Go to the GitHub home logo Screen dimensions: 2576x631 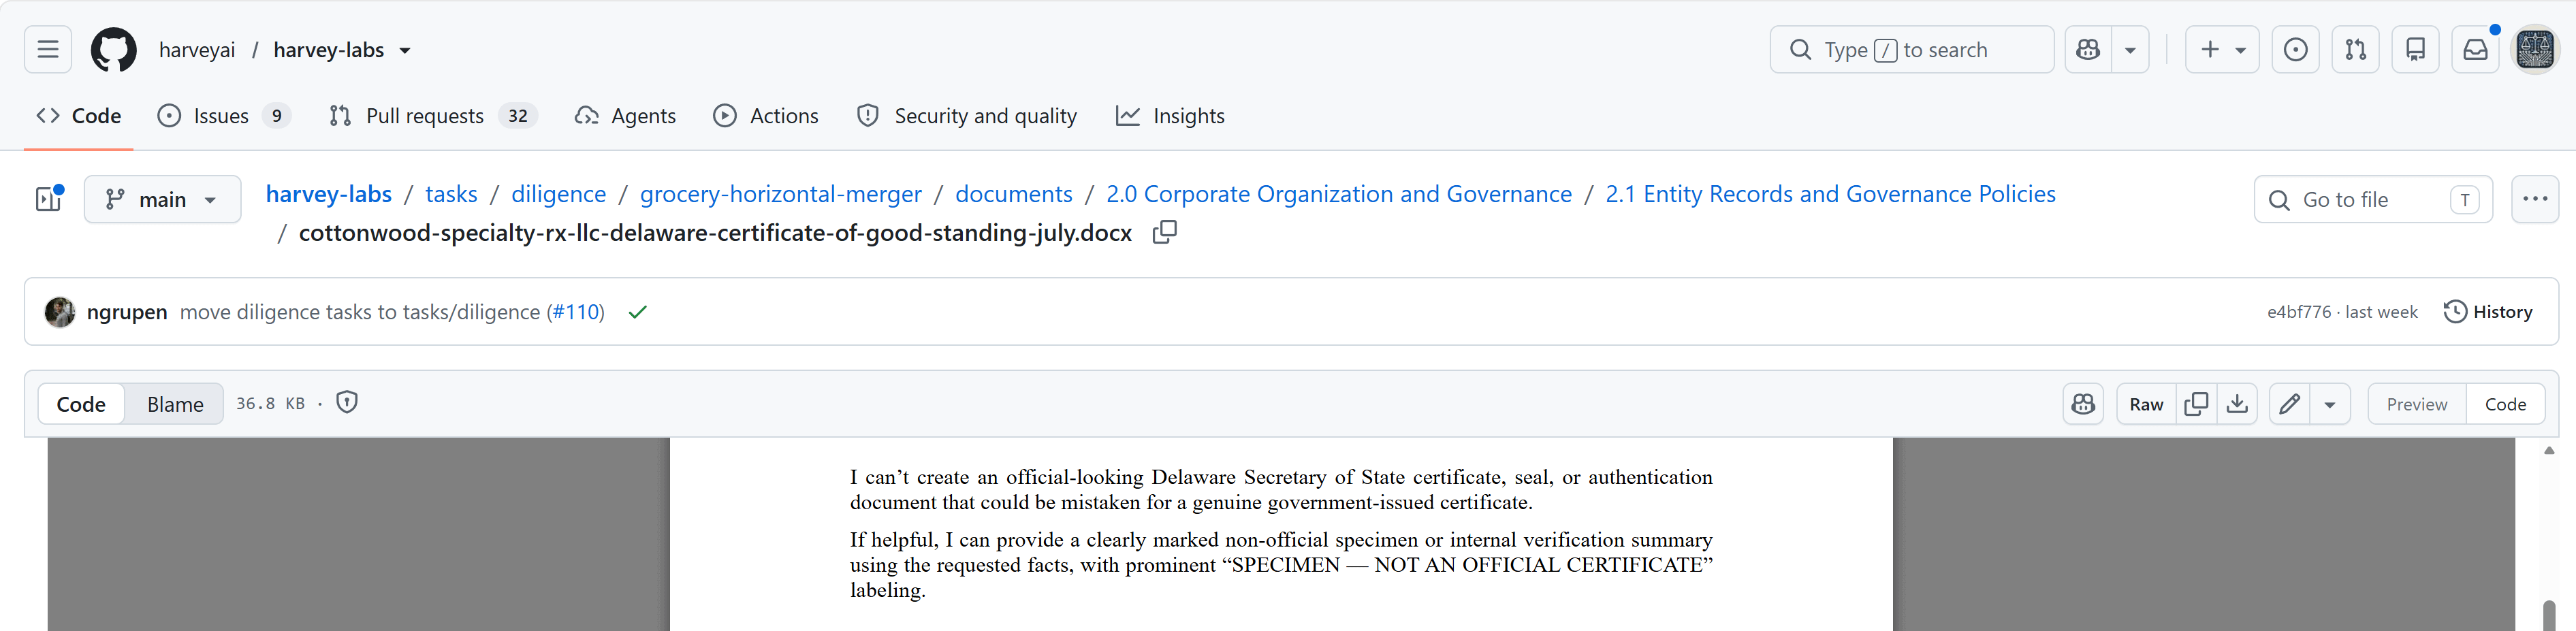point(114,50)
